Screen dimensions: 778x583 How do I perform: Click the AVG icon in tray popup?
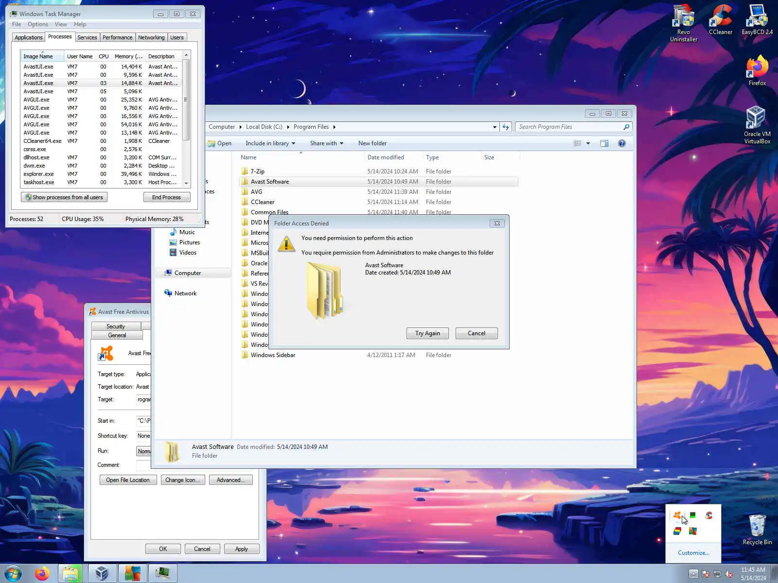(693, 531)
